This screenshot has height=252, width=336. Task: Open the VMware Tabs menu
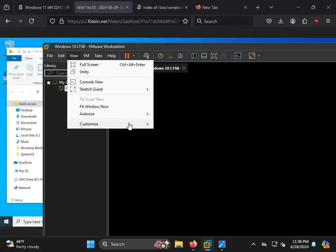point(98,56)
